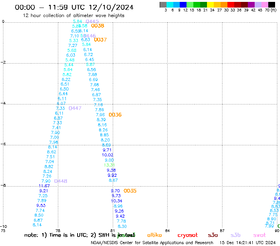Image resolution: width=280 pixels, height=246 pixels.
Task: Click the cyan legend swatch
Action: pyautogui.click(x=170, y=5)
